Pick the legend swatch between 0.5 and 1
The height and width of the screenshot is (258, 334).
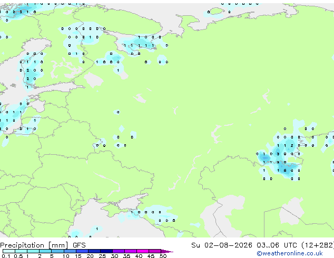pos(21,251)
